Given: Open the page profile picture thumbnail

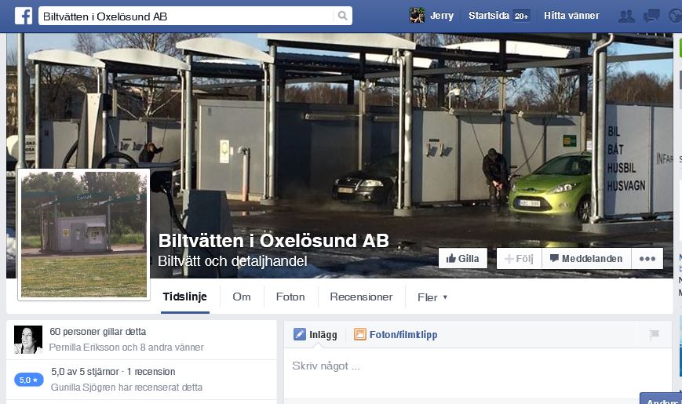Looking at the screenshot, I should [84, 235].
